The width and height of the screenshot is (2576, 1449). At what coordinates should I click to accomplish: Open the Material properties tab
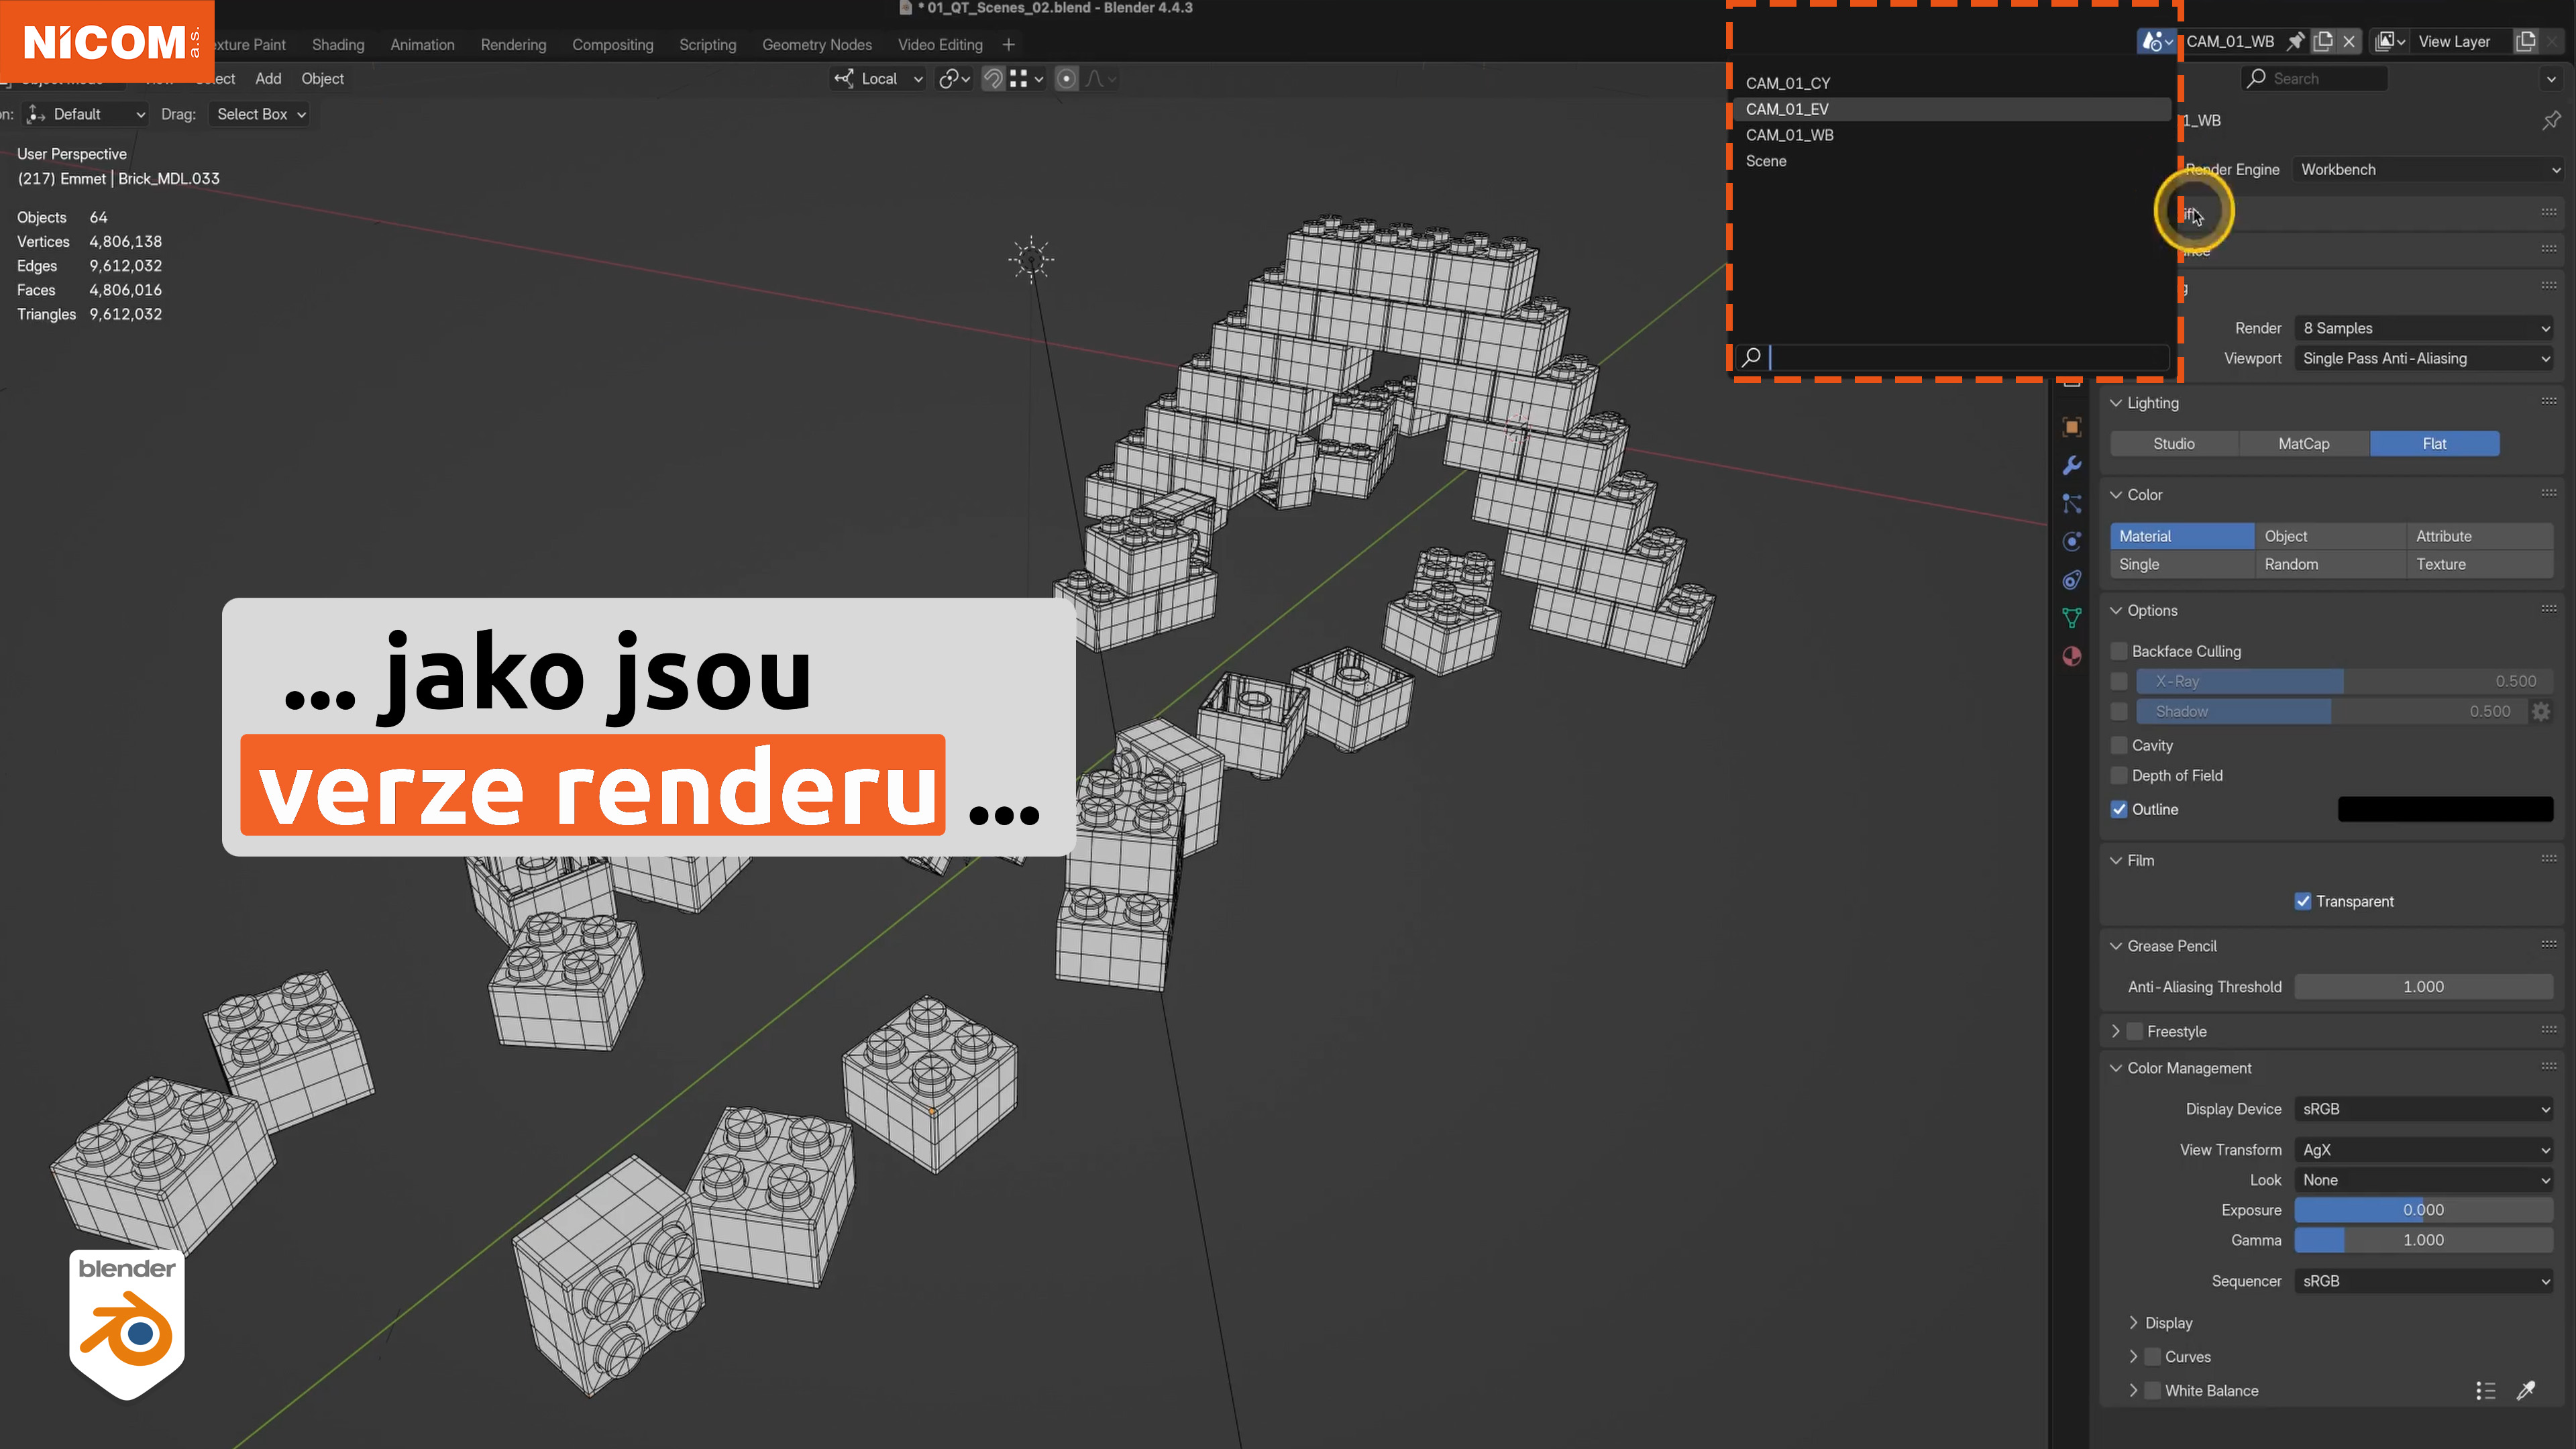click(2072, 656)
